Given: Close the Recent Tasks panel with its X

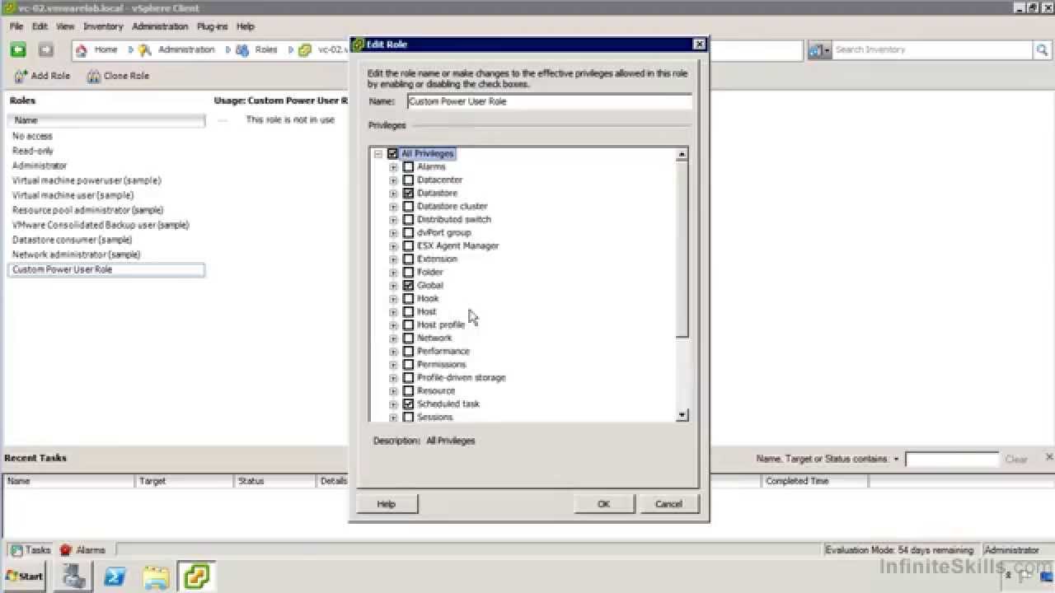Looking at the screenshot, I should (1048, 457).
